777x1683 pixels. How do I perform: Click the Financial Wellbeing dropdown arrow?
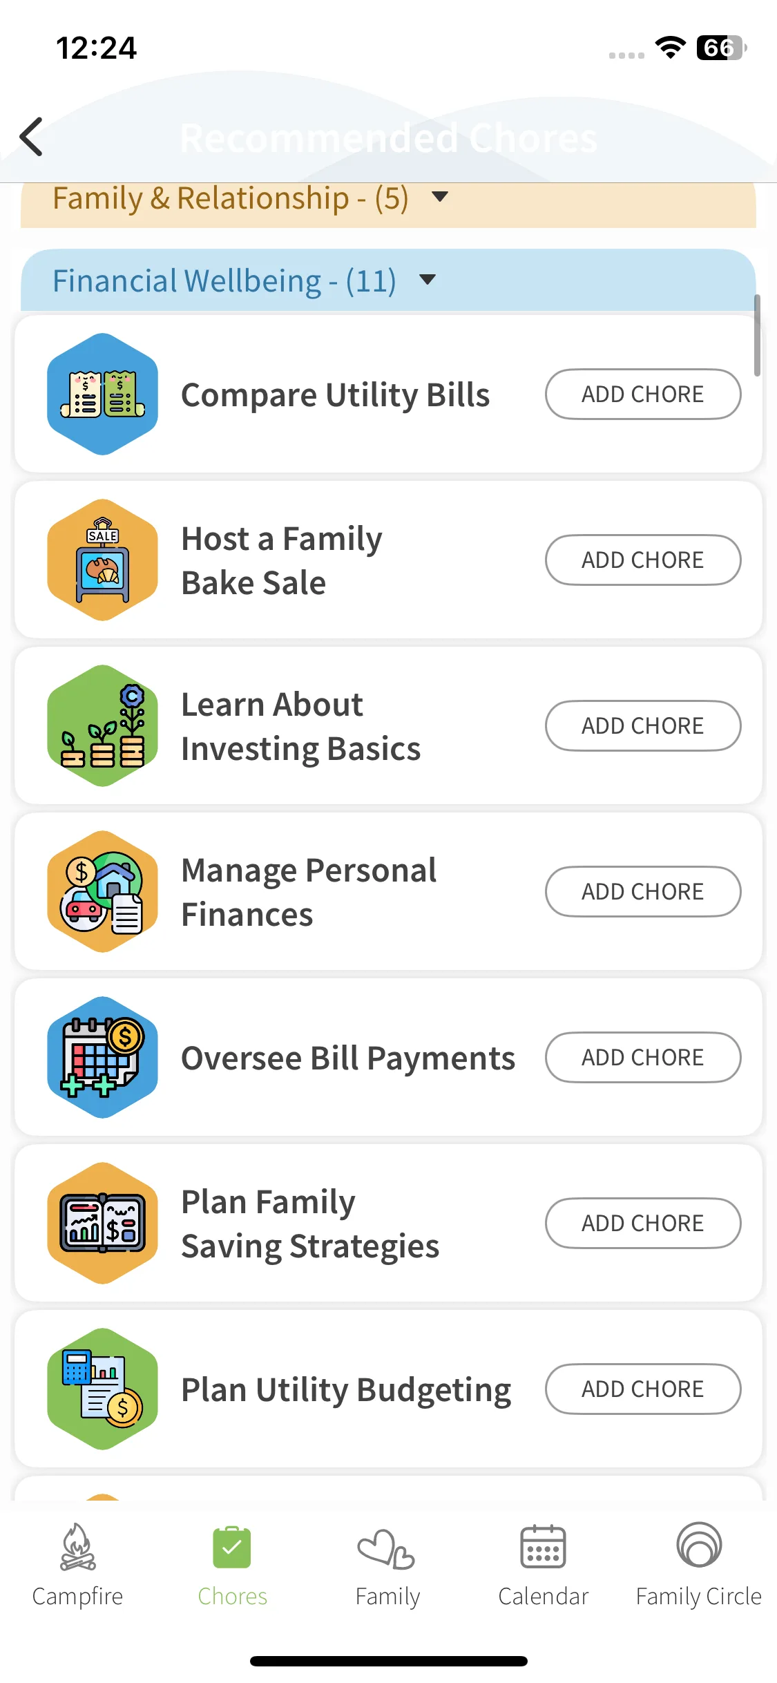tap(428, 280)
